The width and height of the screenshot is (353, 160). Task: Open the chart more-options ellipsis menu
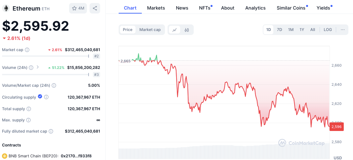click(343, 30)
